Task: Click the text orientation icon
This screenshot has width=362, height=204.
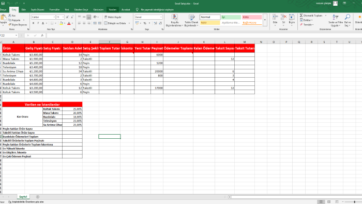Action: pyautogui.click(x=95, y=17)
